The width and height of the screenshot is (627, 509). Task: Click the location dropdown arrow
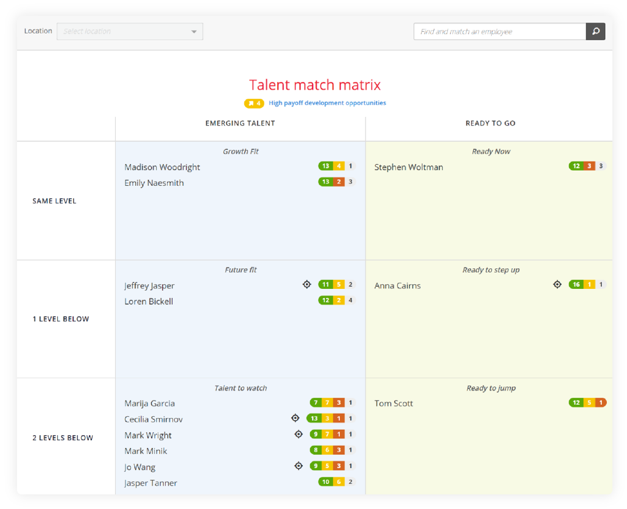click(x=194, y=32)
